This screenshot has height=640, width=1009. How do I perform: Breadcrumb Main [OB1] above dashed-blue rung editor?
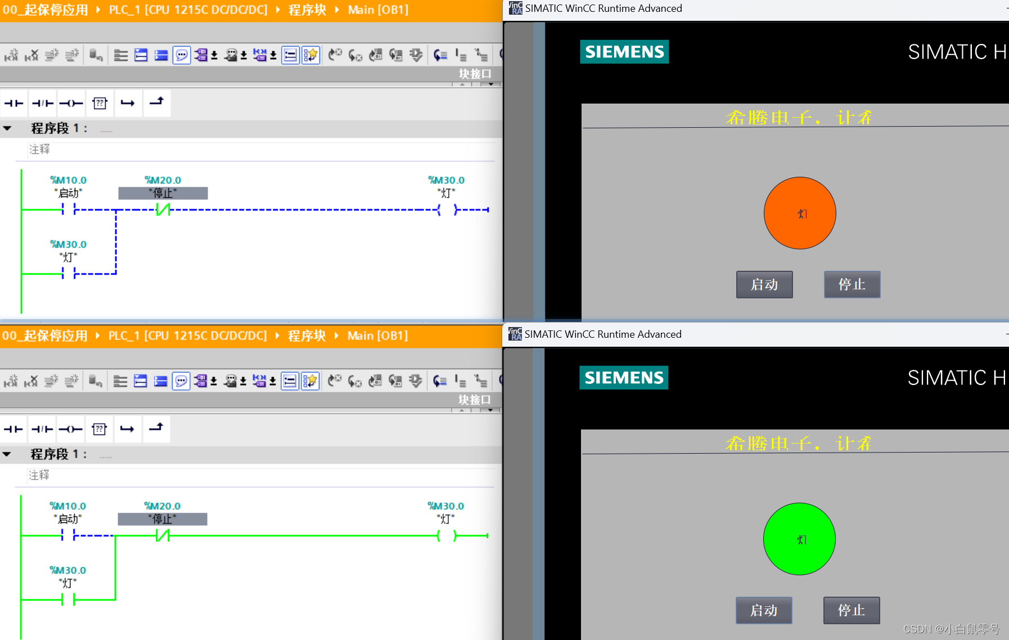pos(378,10)
